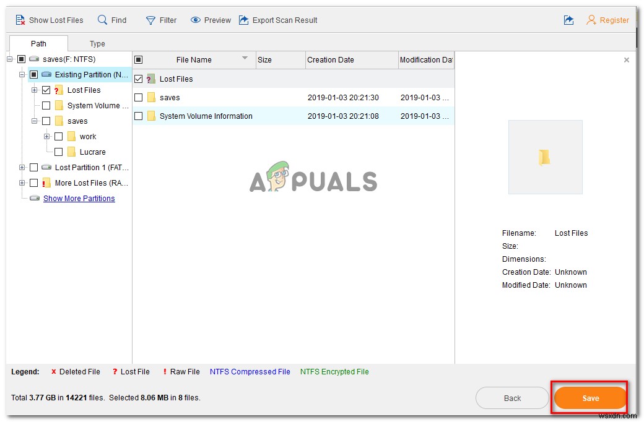Check the work folder checkbox

click(58, 136)
